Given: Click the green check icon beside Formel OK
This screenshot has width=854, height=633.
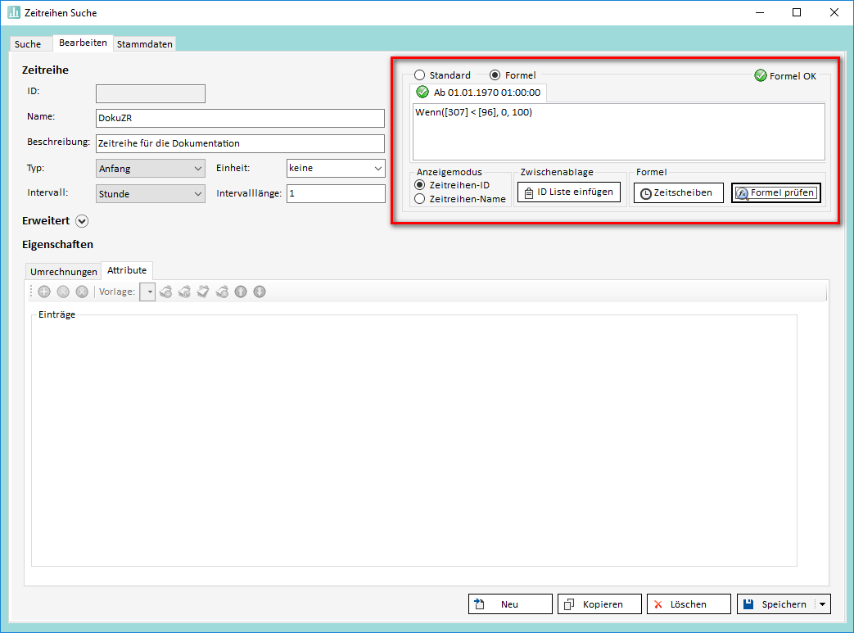Looking at the screenshot, I should (x=761, y=75).
